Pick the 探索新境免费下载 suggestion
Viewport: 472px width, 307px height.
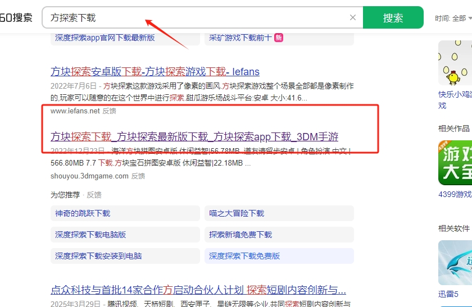coord(240,235)
